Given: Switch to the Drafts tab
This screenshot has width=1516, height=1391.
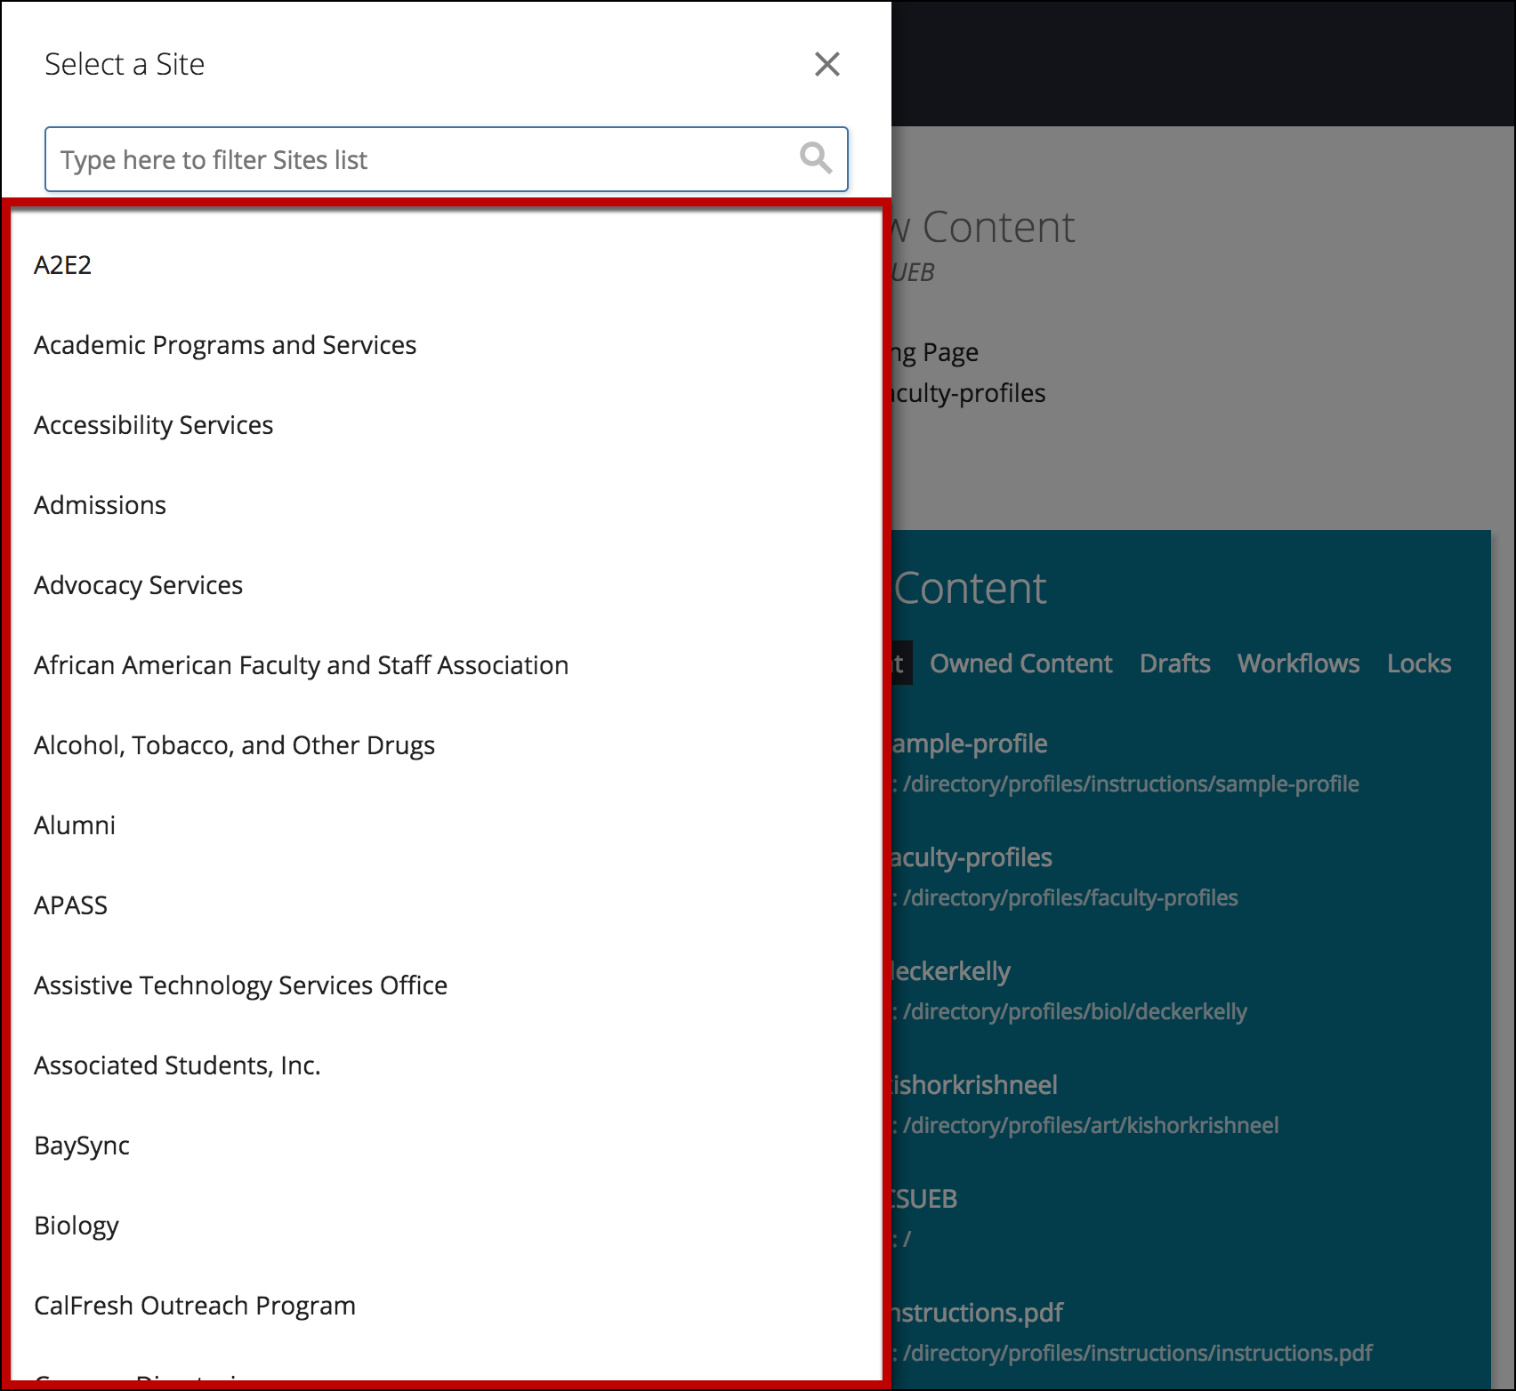Looking at the screenshot, I should (1174, 663).
